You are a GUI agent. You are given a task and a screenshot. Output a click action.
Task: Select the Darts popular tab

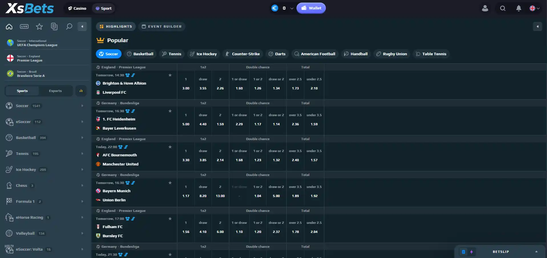click(x=277, y=54)
